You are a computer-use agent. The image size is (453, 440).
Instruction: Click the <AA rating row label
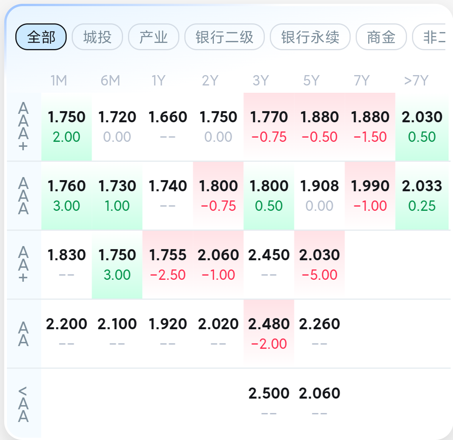coord(23,404)
